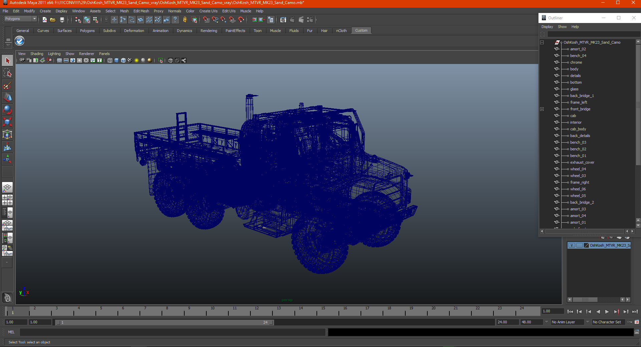Expand the front_bridge node in Outliner
The height and width of the screenshot is (347, 641).
click(x=542, y=109)
